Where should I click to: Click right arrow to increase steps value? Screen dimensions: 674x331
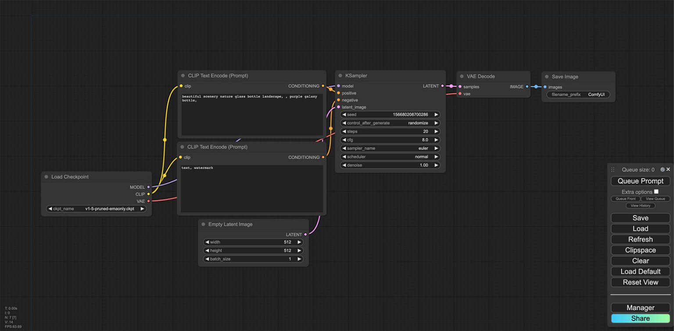[436, 132]
